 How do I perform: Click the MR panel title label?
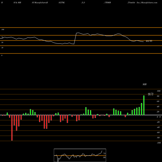(x=145, y=84)
